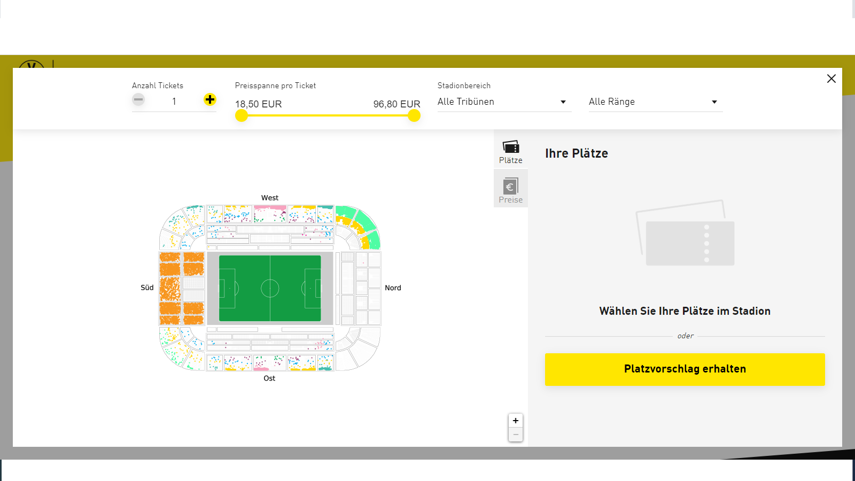
Task: Click the ticket quantity input field
Action: click(174, 100)
